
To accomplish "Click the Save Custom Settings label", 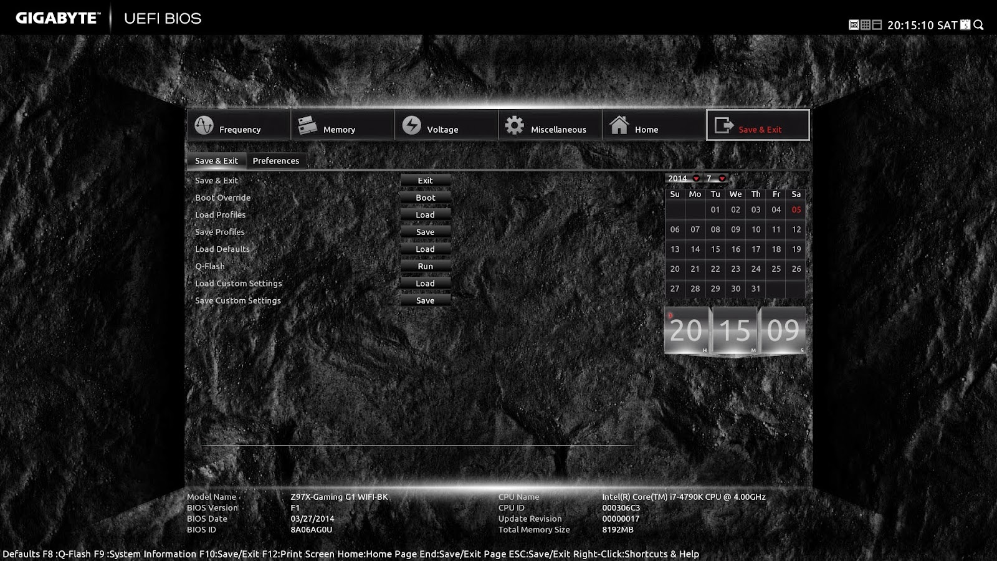I will tap(238, 300).
